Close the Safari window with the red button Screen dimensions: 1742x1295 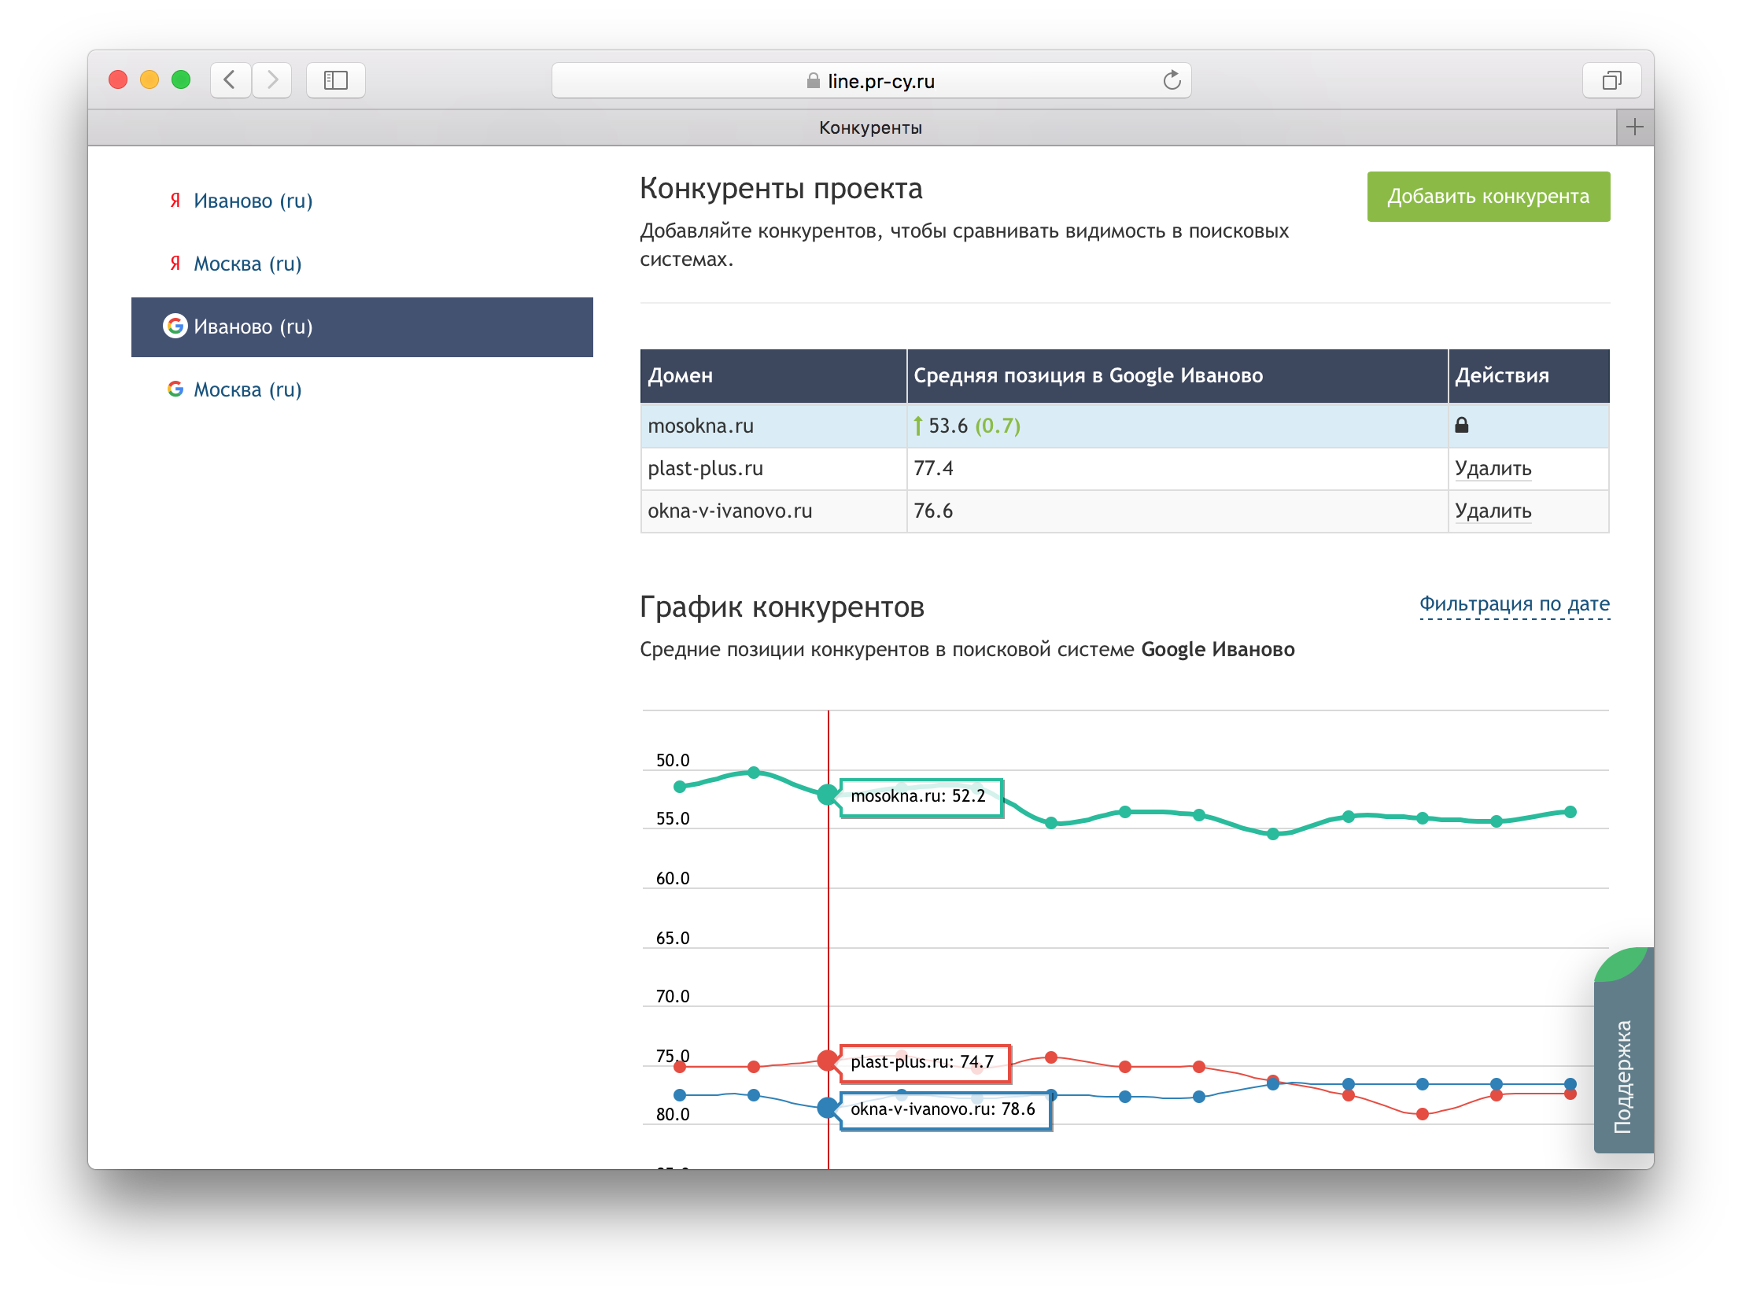pyautogui.click(x=118, y=80)
